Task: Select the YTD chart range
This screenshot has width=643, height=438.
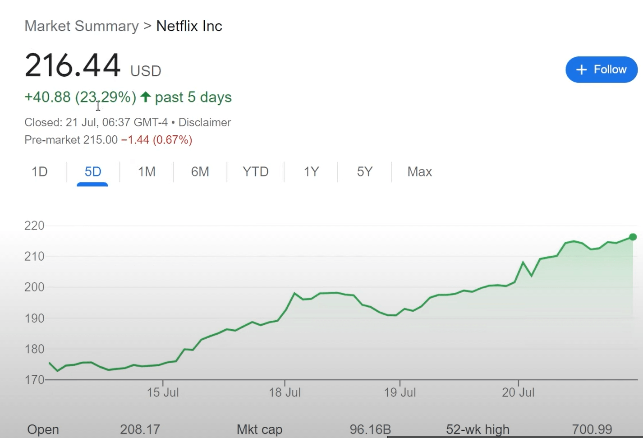Action: coord(255,171)
